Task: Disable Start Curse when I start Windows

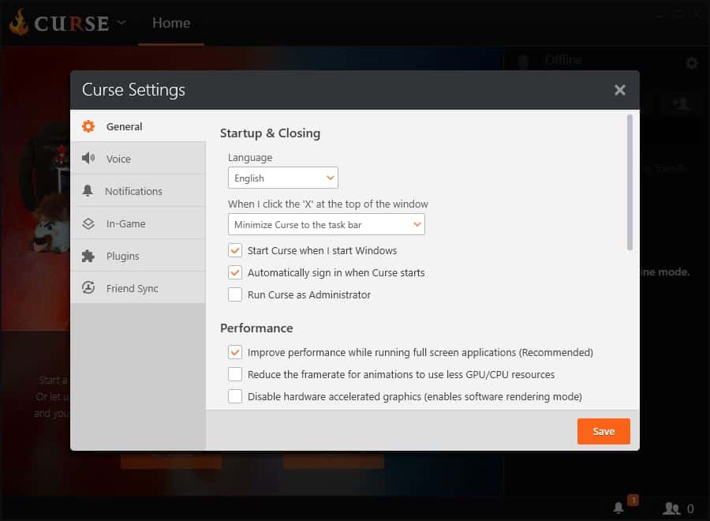Action: 235,250
